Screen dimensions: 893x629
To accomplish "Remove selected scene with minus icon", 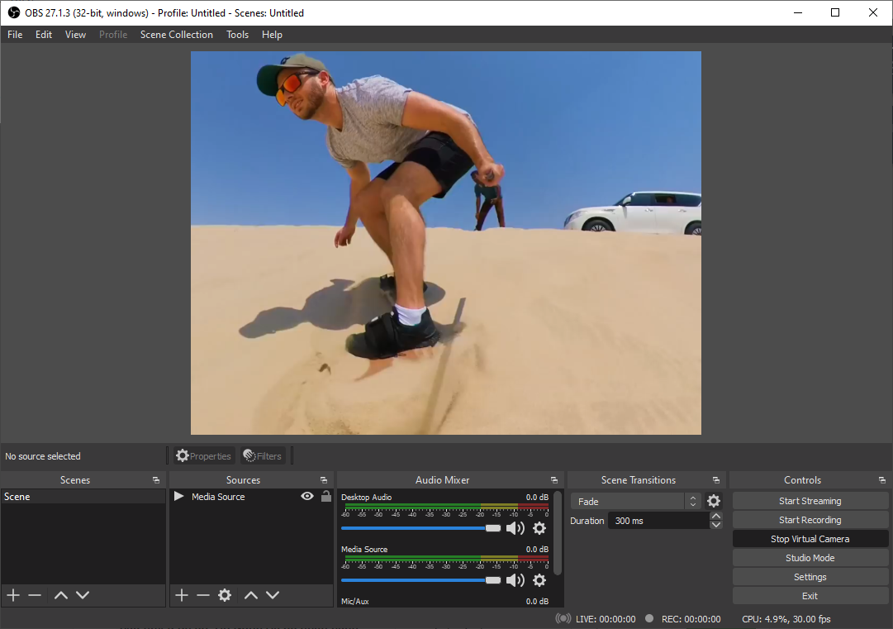I will (35, 595).
